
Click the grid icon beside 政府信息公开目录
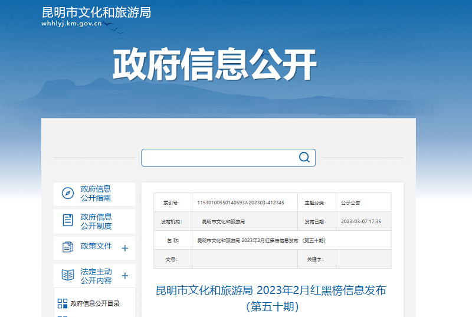coord(63,303)
